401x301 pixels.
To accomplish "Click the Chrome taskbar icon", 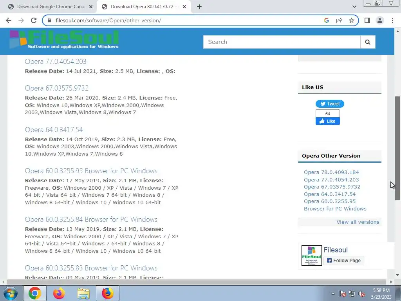I will pos(35,293).
